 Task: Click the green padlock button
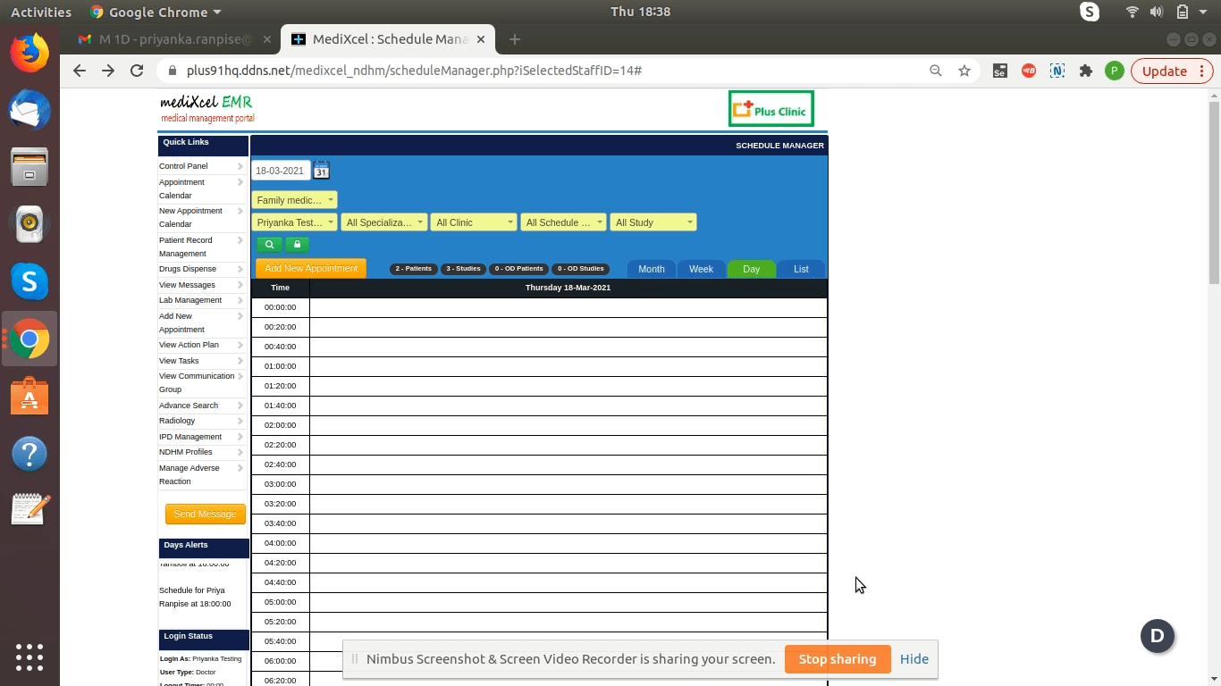(x=297, y=245)
